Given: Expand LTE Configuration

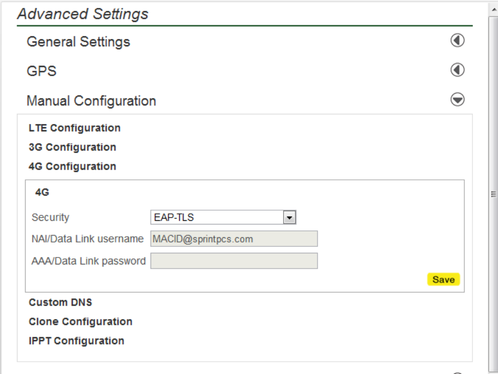Looking at the screenshot, I should click(74, 128).
